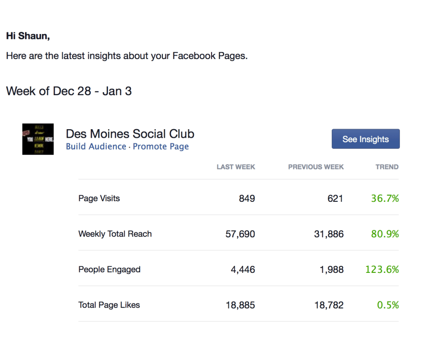Click the TREND column header

point(387,167)
